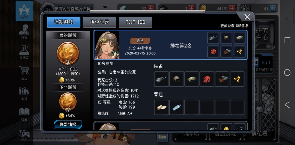The width and height of the screenshot is (295, 145).
Task: Open the 角色 character sidebar icon
Action: (24, 31)
